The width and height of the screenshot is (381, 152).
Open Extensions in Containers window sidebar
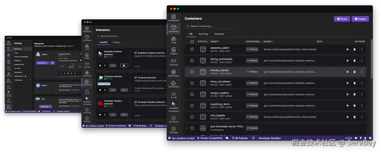tap(174, 84)
